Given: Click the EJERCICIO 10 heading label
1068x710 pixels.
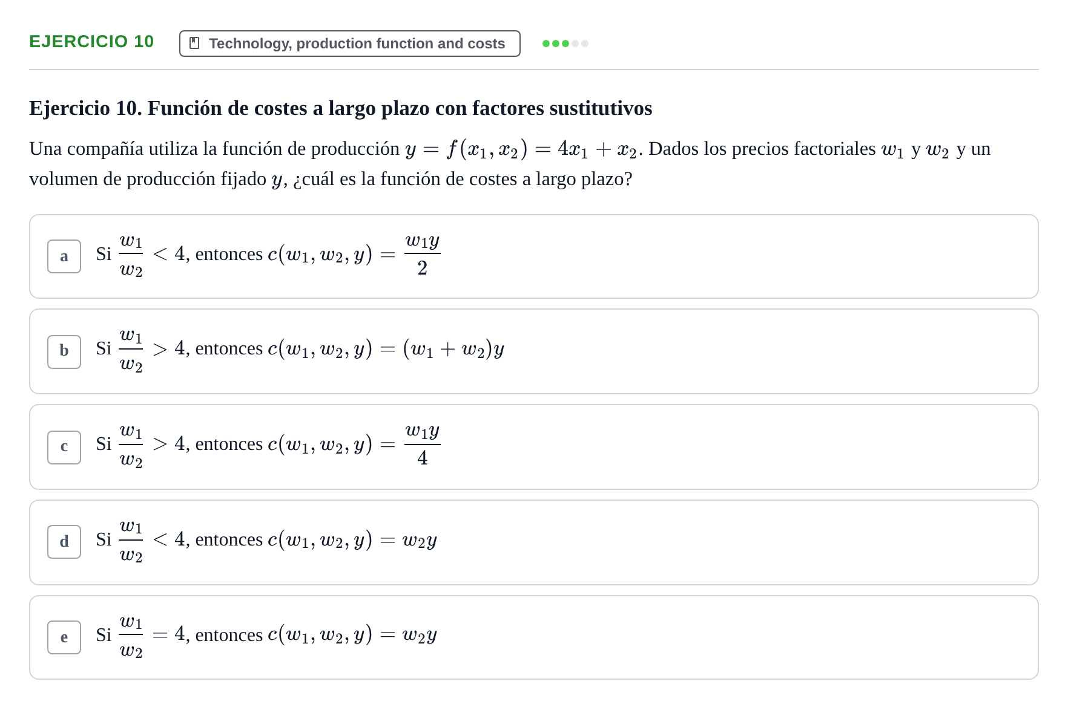Looking at the screenshot, I should 91,41.
